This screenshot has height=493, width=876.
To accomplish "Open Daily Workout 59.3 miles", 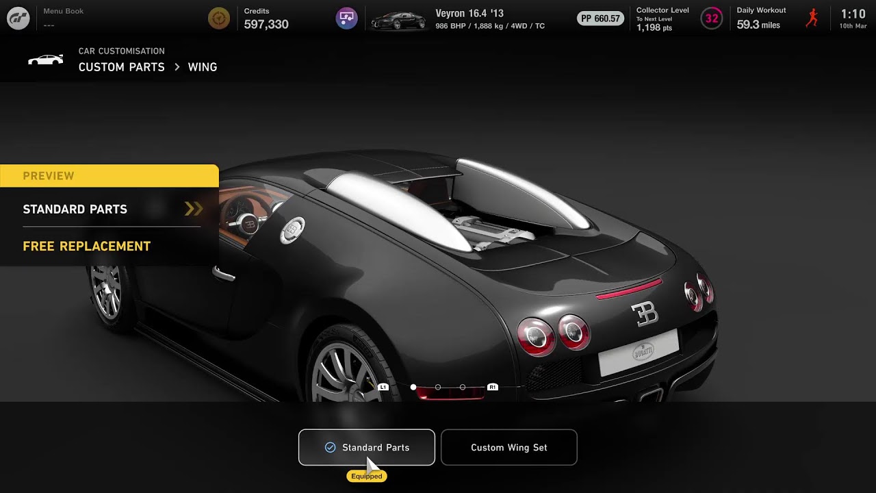I will pyautogui.click(x=761, y=19).
